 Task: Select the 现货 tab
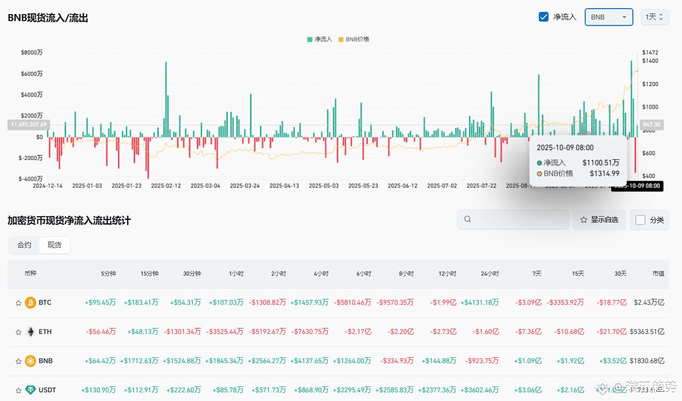coord(55,245)
